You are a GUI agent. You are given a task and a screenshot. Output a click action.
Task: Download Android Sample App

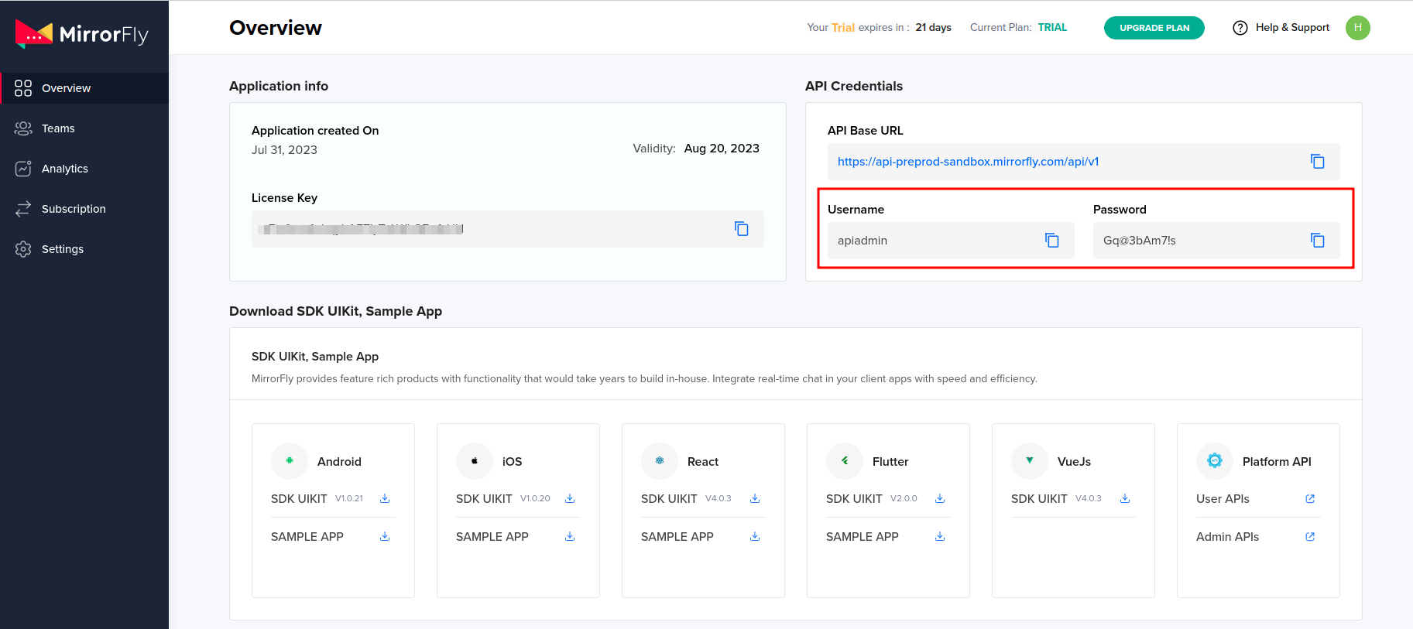point(385,536)
